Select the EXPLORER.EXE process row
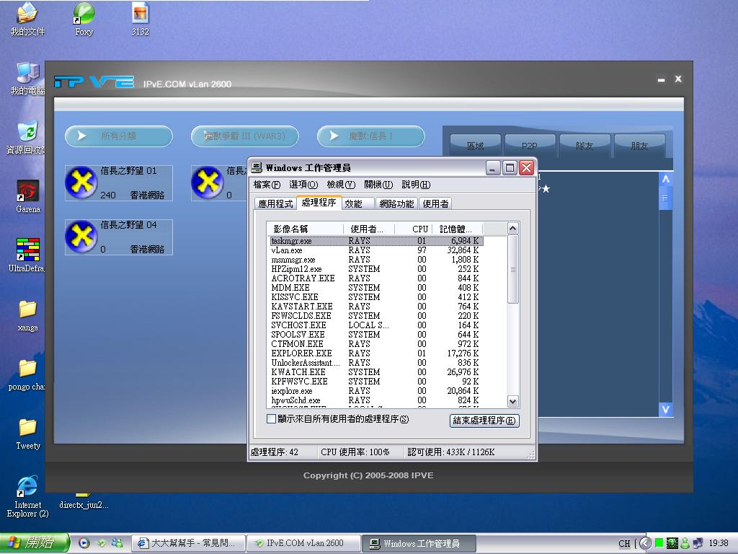Screen dimensions: 738x554 [x=376, y=353]
